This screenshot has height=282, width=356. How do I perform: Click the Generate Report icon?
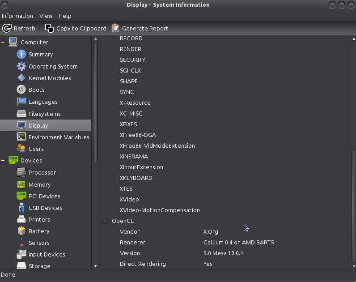115,28
